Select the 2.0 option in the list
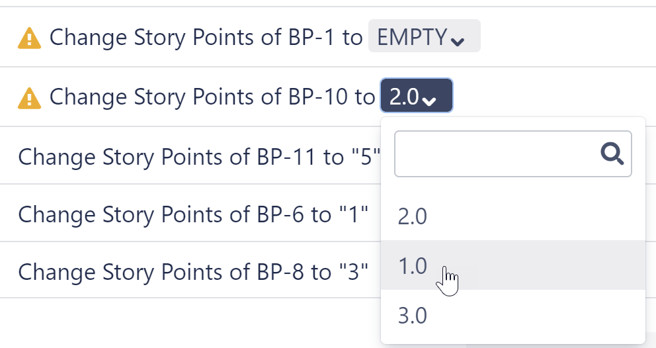Viewport: 656px width, 348px height. tap(413, 216)
